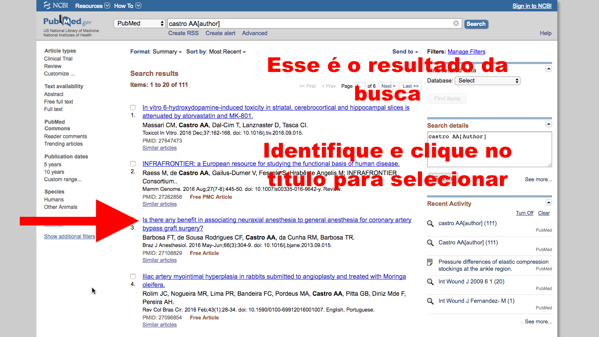Click document icon beside Pressure differences entry
This screenshot has height=337, width=599.
(x=431, y=262)
